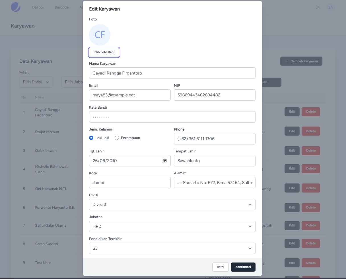Click the CF profile photo avatar
Image resolution: width=346 pixels, height=279 pixels.
[x=100, y=35]
